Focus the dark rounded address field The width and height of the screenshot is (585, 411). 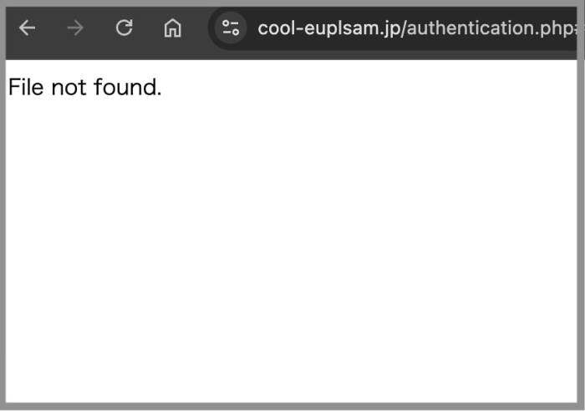click(x=393, y=28)
